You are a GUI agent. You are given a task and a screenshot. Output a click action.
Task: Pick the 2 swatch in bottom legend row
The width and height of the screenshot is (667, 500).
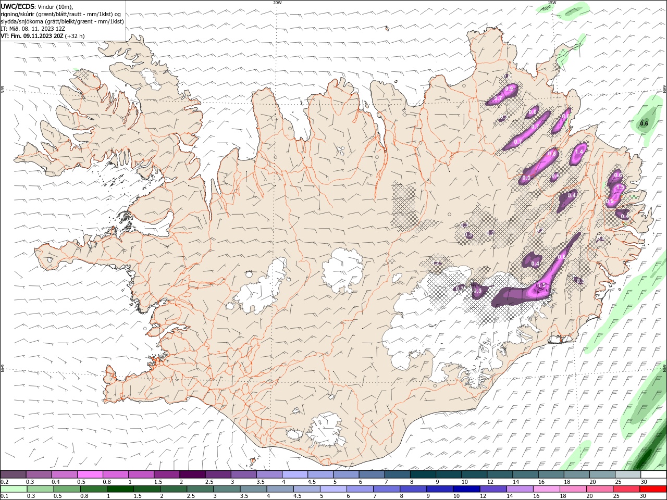pos(174,489)
